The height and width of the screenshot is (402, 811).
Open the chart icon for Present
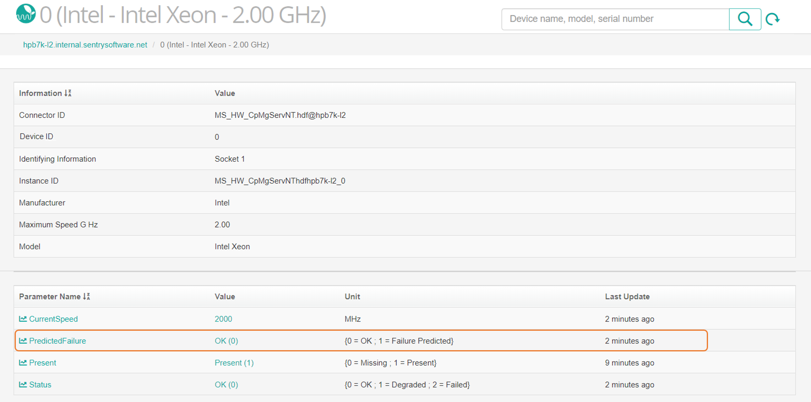click(23, 362)
